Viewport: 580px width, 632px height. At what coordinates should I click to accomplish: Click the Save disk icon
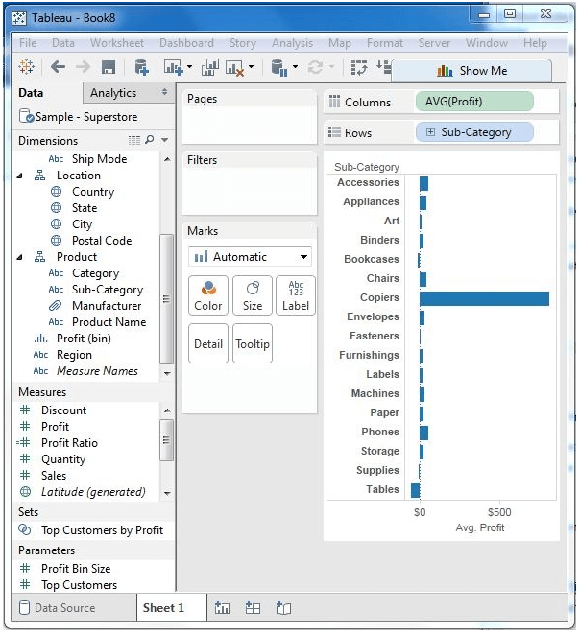[x=109, y=67]
